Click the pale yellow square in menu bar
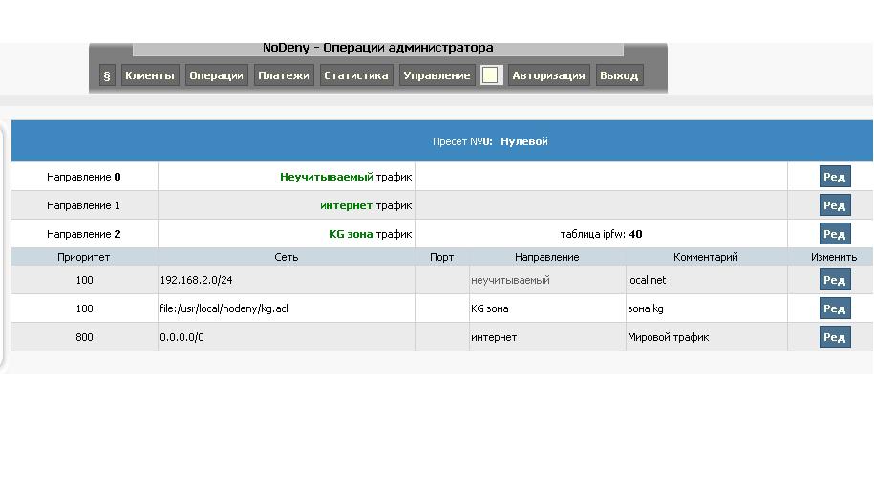874x489 pixels. 490,75
